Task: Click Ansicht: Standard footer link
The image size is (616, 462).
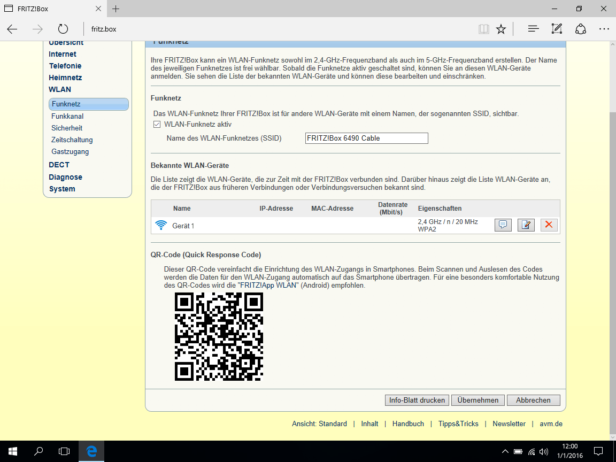Action: pos(319,424)
